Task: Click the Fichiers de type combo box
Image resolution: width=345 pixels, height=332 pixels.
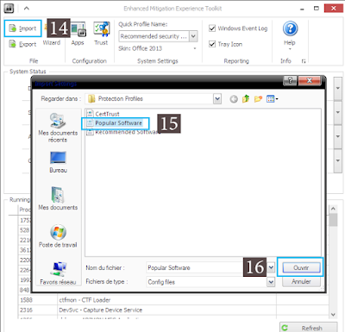Action: pyautogui.click(x=210, y=282)
